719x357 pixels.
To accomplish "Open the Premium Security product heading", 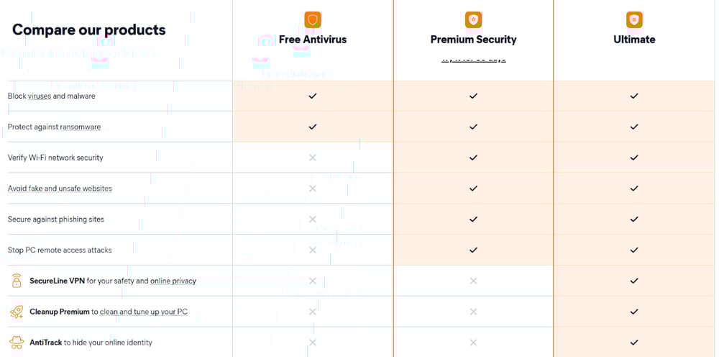I will click(x=473, y=40).
